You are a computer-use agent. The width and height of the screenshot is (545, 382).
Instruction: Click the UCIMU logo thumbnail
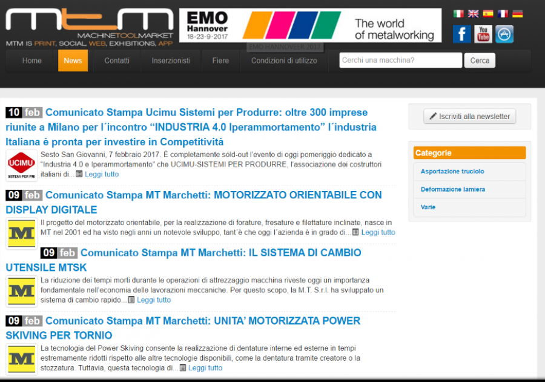21,166
